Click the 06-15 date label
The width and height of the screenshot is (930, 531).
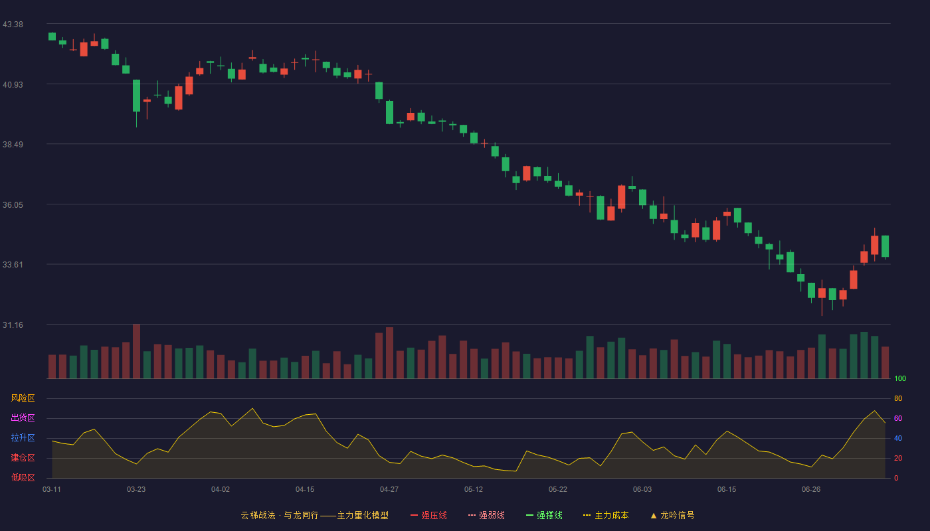(x=727, y=489)
